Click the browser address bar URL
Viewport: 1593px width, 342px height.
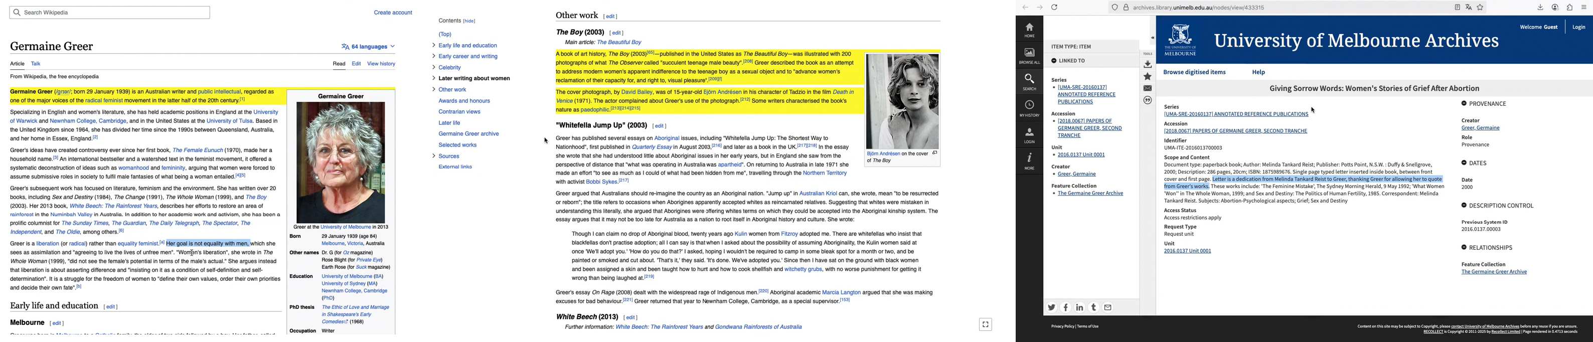pyautogui.click(x=1198, y=8)
